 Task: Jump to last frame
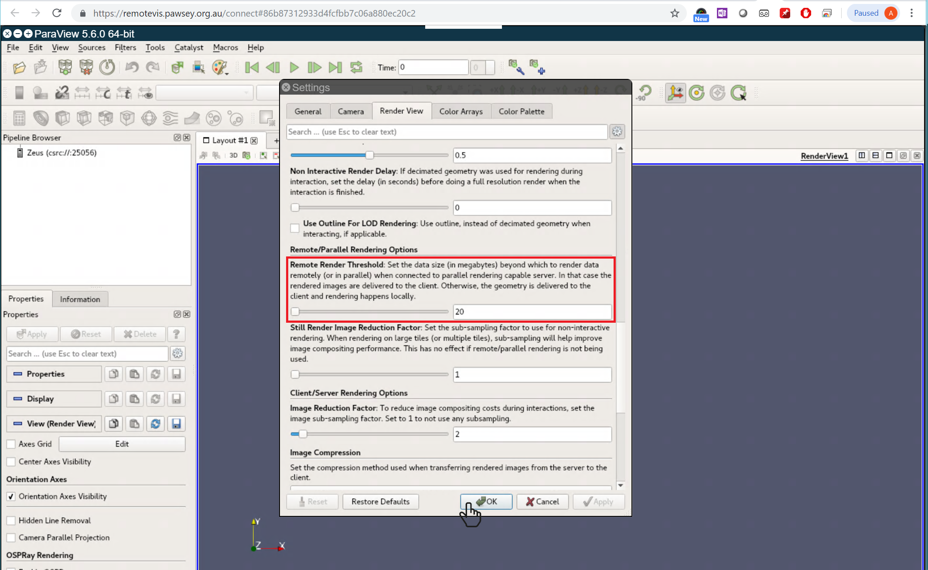(335, 68)
